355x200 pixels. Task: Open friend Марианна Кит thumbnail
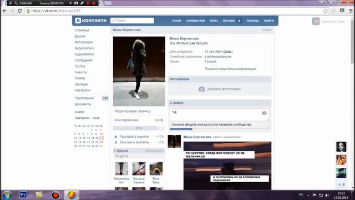pyautogui.click(x=121, y=169)
